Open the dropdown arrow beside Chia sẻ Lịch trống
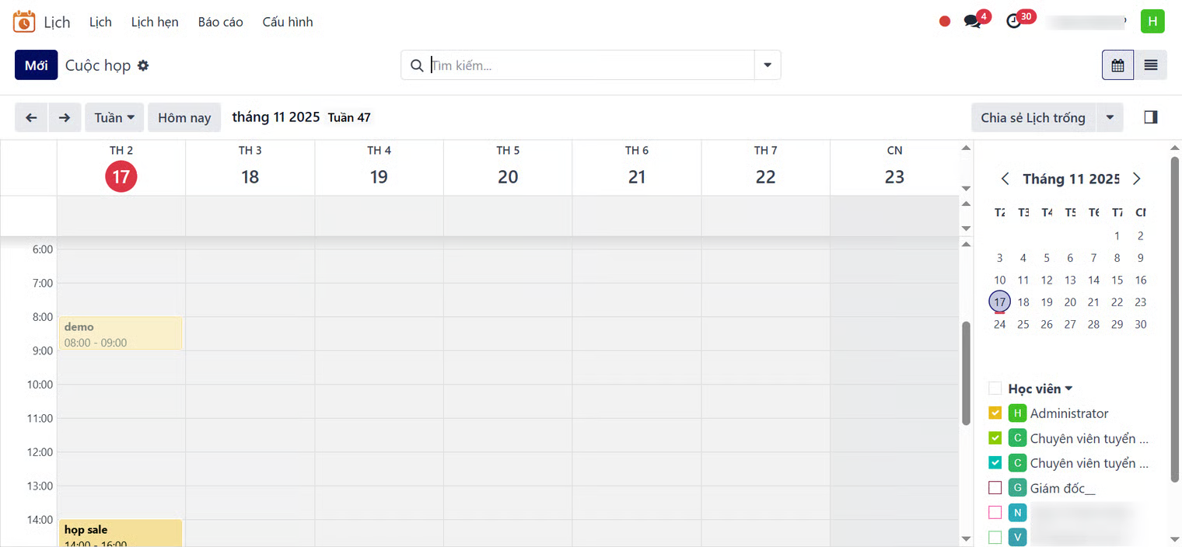This screenshot has height=547, width=1182. [x=1110, y=117]
